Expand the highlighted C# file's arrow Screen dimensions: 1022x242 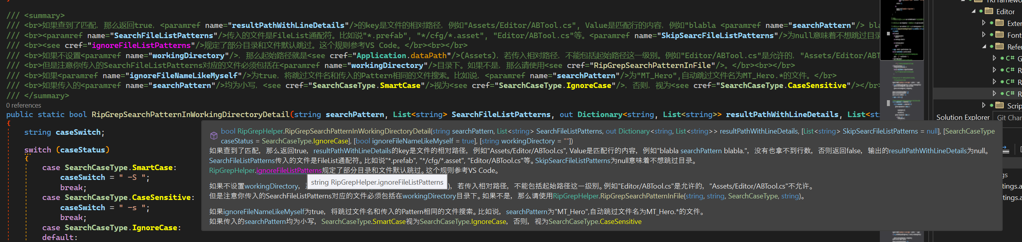(x=994, y=93)
